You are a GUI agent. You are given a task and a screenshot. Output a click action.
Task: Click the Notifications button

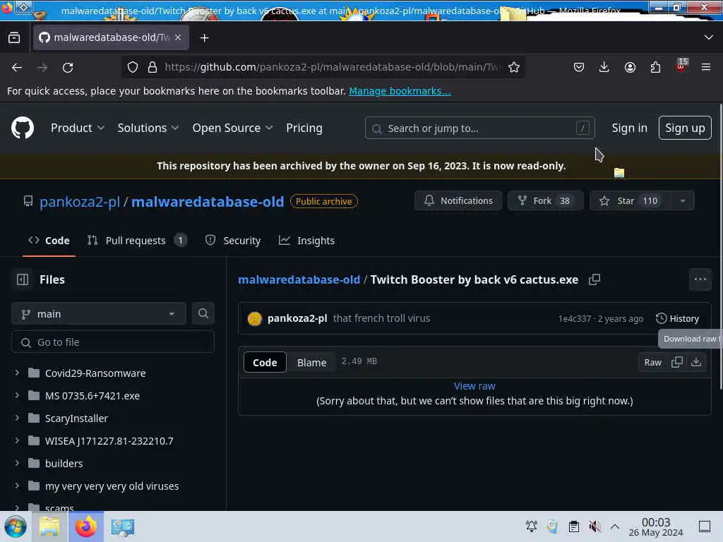[458, 200]
